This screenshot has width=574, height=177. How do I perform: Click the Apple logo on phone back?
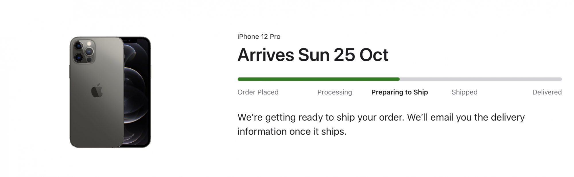(97, 91)
